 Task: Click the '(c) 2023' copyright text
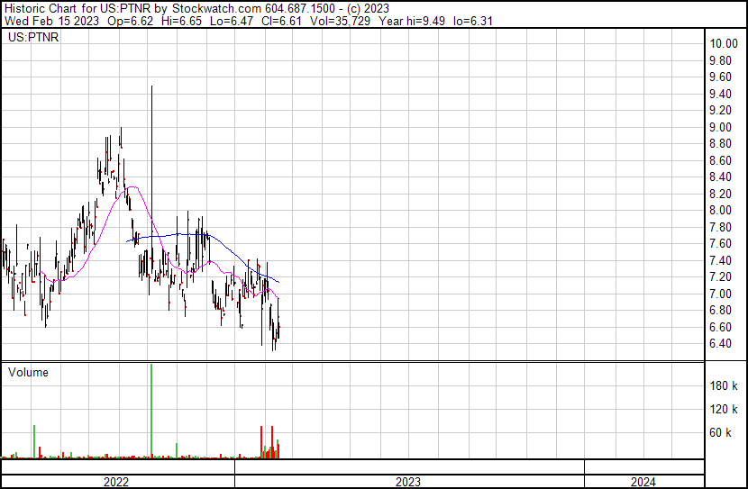(369, 9)
